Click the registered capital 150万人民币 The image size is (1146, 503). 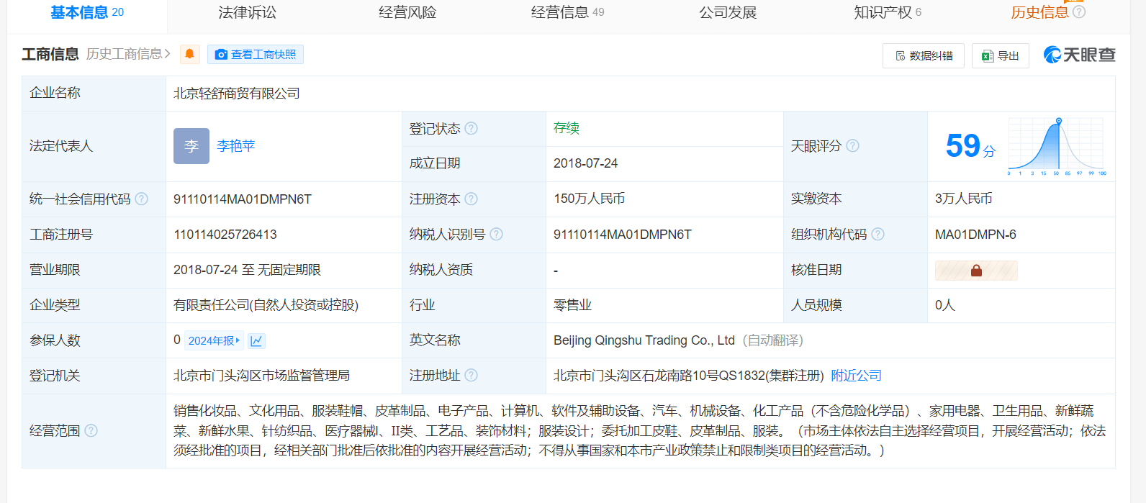coord(589,199)
